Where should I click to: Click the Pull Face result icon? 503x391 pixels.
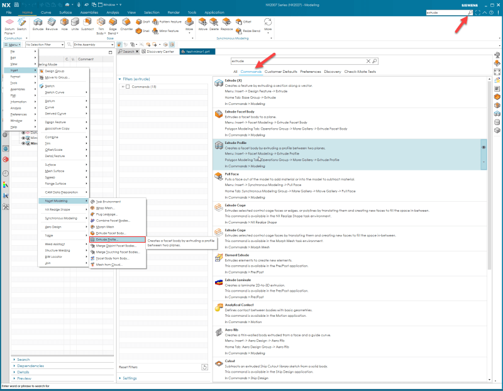pyautogui.click(x=219, y=177)
